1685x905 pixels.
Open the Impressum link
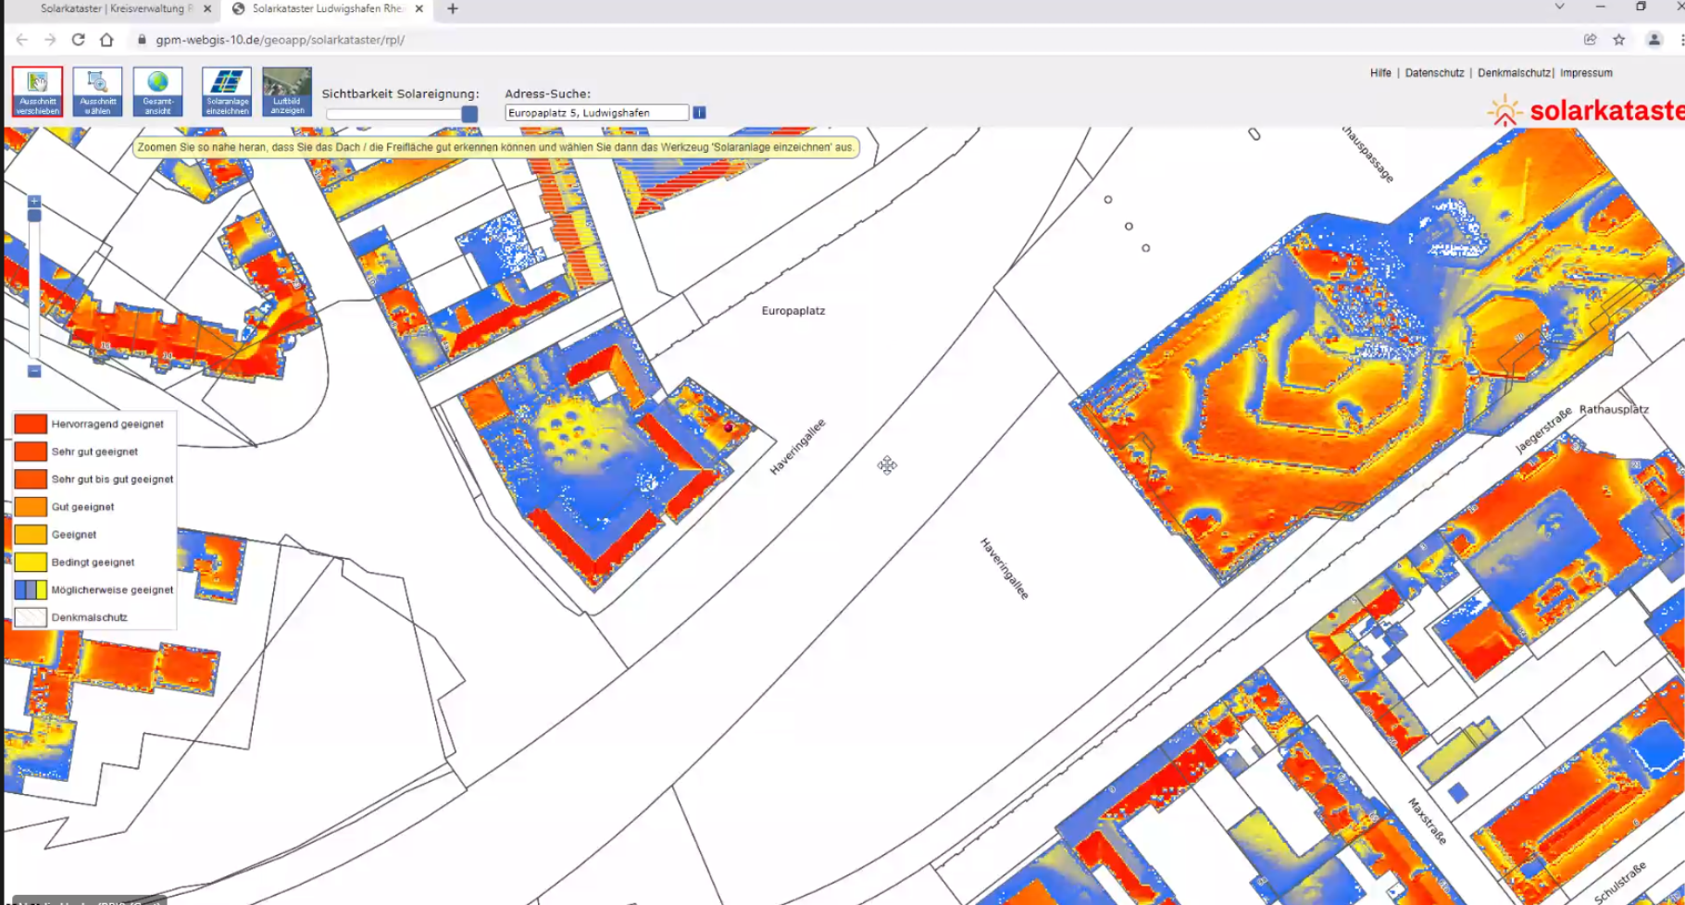point(1586,73)
